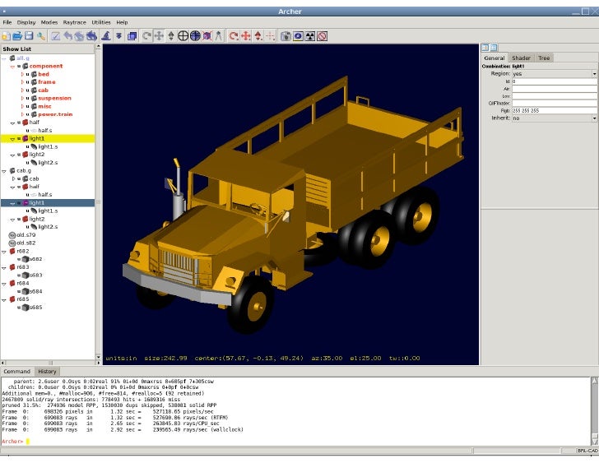Select the red translate arrows tool
The height and width of the screenshot is (463, 599).
tap(246, 36)
